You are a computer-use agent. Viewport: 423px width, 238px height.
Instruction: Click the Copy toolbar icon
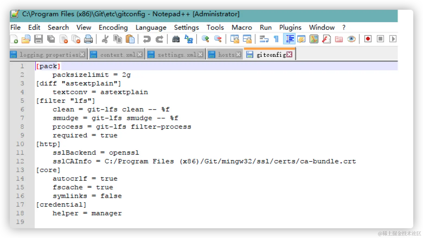(x=117, y=39)
